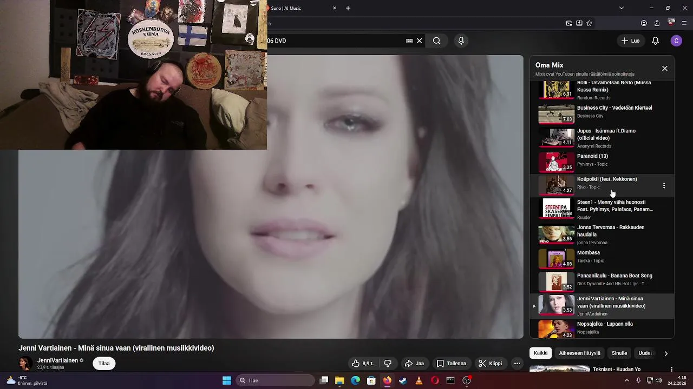Play Business City - Vedetään Kierteel
This screenshot has width=693, height=389.
point(602,114)
